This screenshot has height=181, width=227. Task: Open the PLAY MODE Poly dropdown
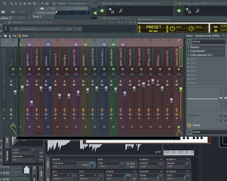(x=64, y=167)
